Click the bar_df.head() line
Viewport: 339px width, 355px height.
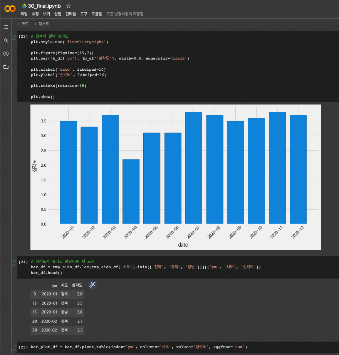pyautogui.click(x=46, y=273)
